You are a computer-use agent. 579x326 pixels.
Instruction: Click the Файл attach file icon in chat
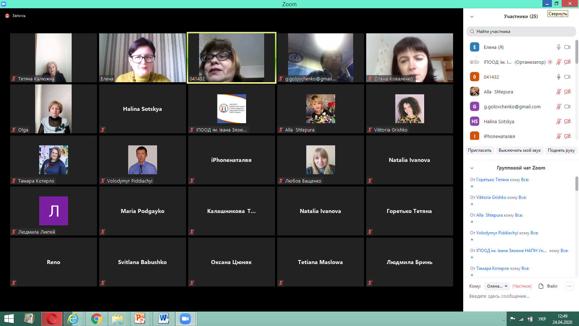[541, 286]
